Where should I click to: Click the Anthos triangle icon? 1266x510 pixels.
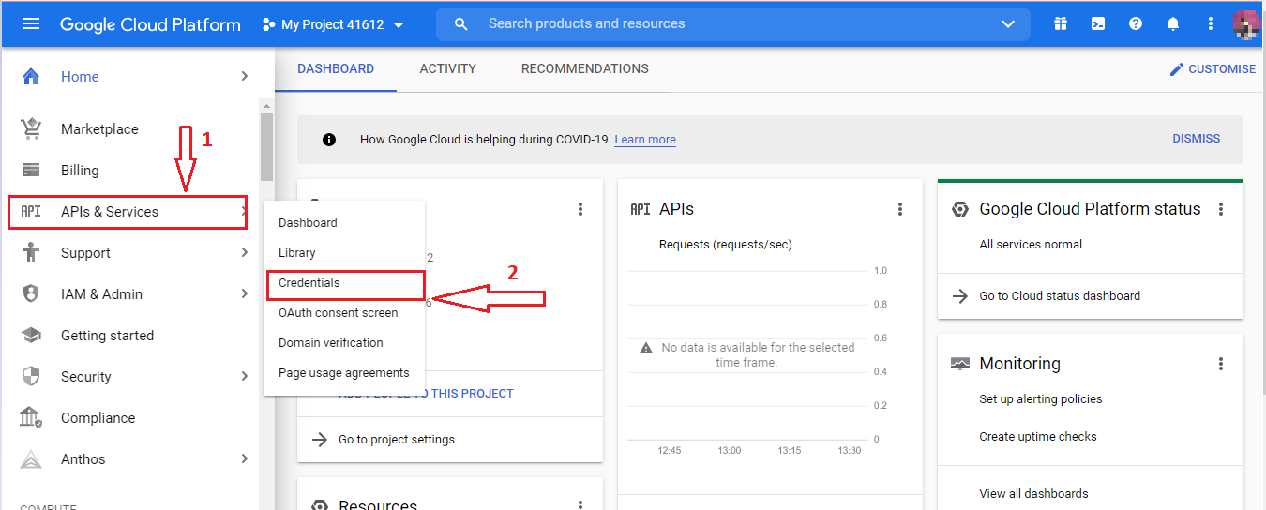tap(31, 459)
